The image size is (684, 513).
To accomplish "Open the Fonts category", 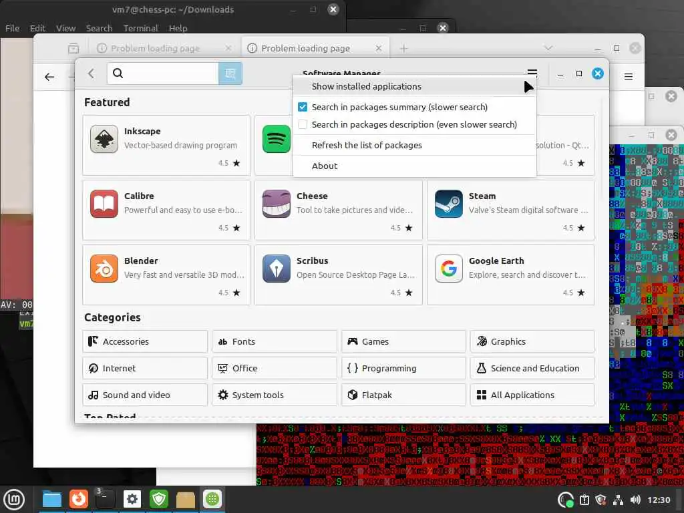I will [x=275, y=341].
